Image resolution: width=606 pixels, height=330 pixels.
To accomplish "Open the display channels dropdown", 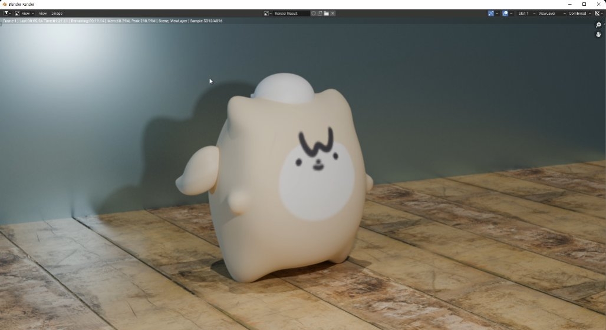I will (x=599, y=13).
